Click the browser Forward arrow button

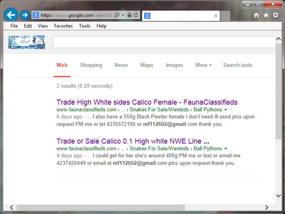pyautogui.click(x=25, y=15)
